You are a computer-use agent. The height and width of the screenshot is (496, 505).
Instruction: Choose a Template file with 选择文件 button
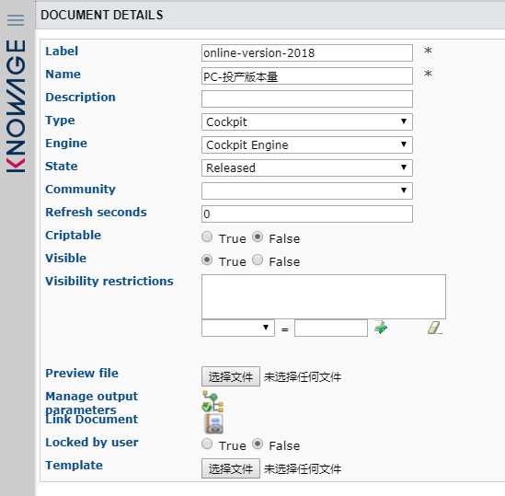231,468
